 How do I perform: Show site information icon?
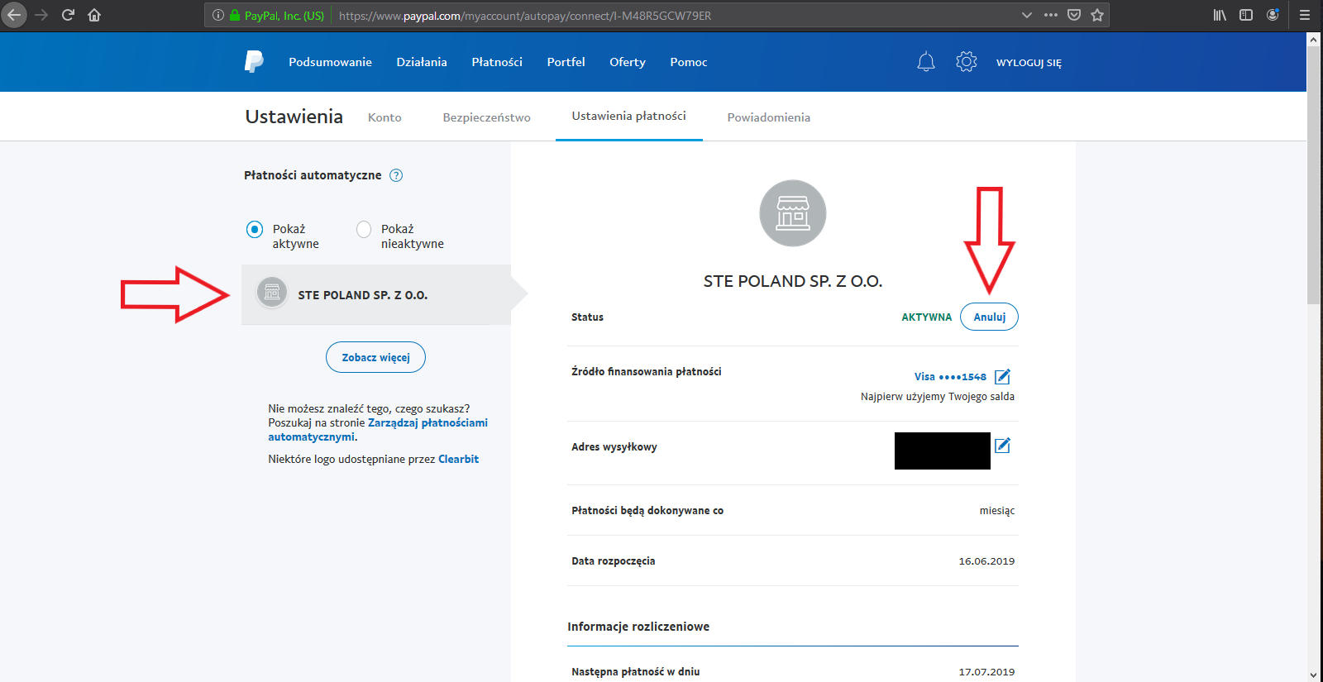click(217, 15)
